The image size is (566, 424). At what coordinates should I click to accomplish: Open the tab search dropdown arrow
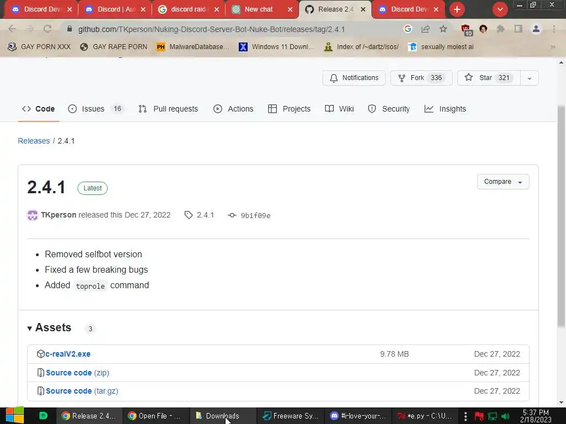click(500, 9)
